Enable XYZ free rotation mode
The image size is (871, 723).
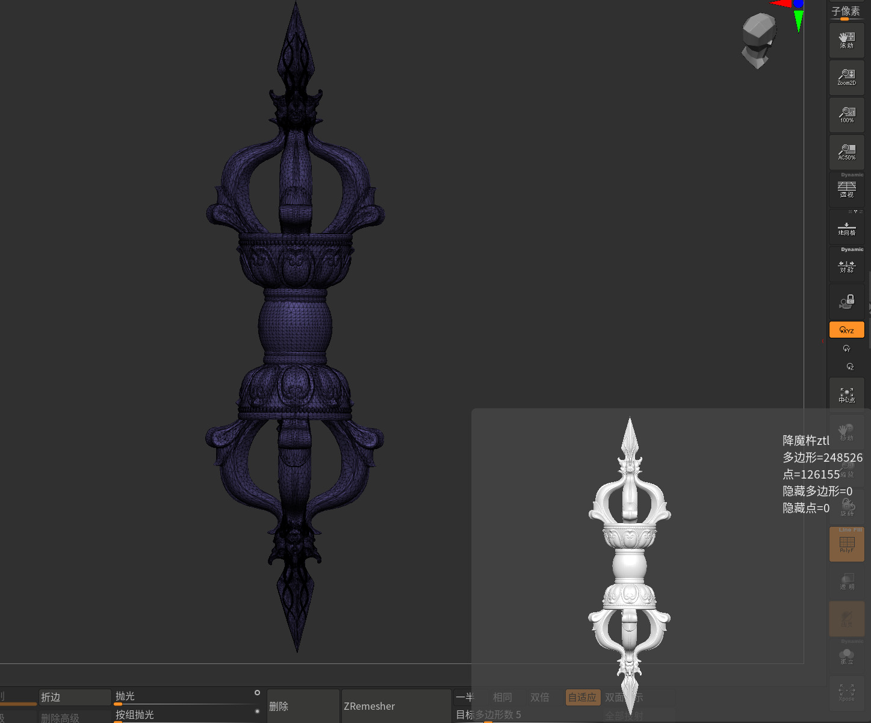pos(846,330)
